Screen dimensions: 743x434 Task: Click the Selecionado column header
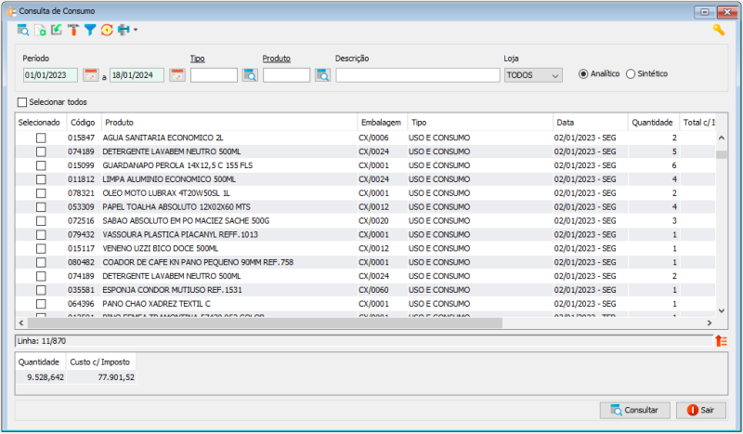[x=41, y=123]
